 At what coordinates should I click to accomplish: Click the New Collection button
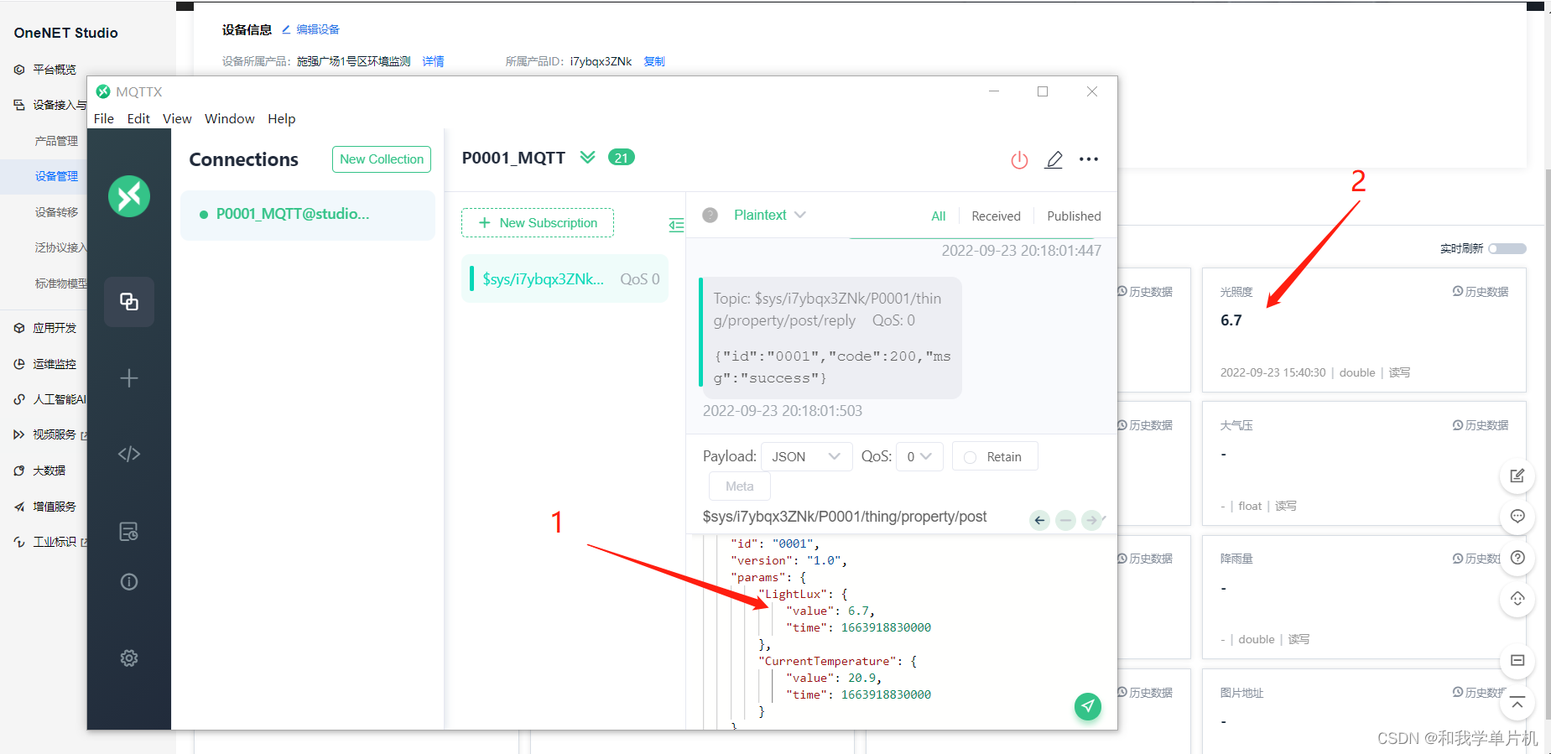click(x=382, y=159)
